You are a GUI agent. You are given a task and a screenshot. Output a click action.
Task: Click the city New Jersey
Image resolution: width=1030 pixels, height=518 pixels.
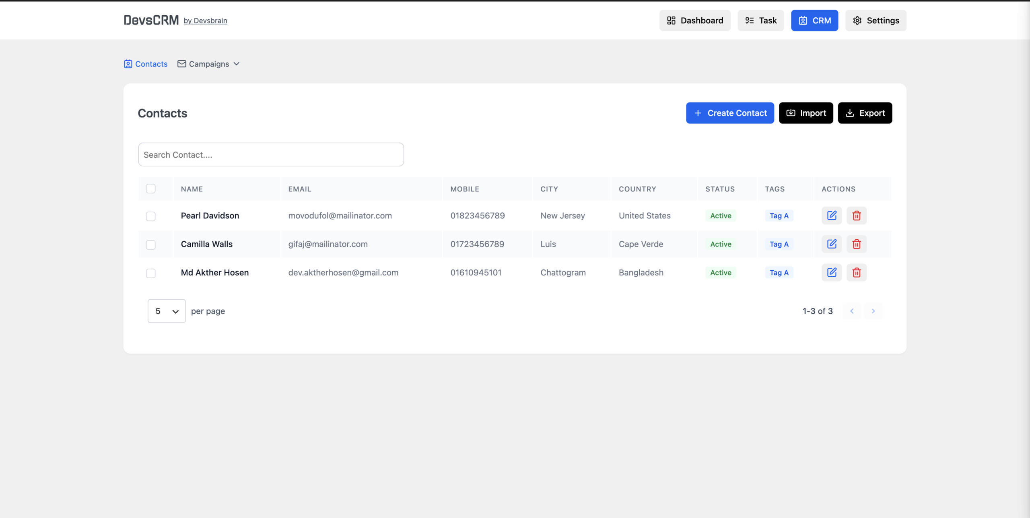562,216
